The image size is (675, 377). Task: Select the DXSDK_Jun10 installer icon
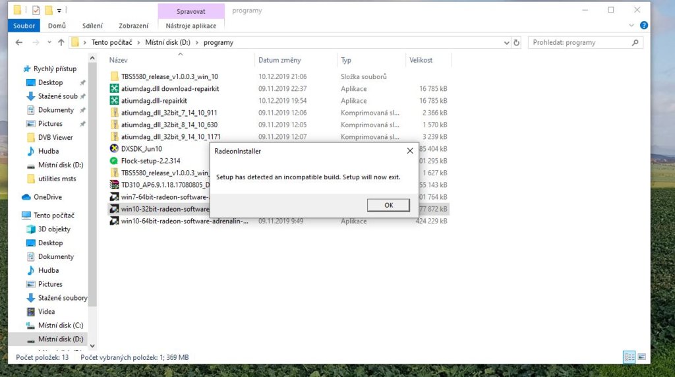[114, 149]
